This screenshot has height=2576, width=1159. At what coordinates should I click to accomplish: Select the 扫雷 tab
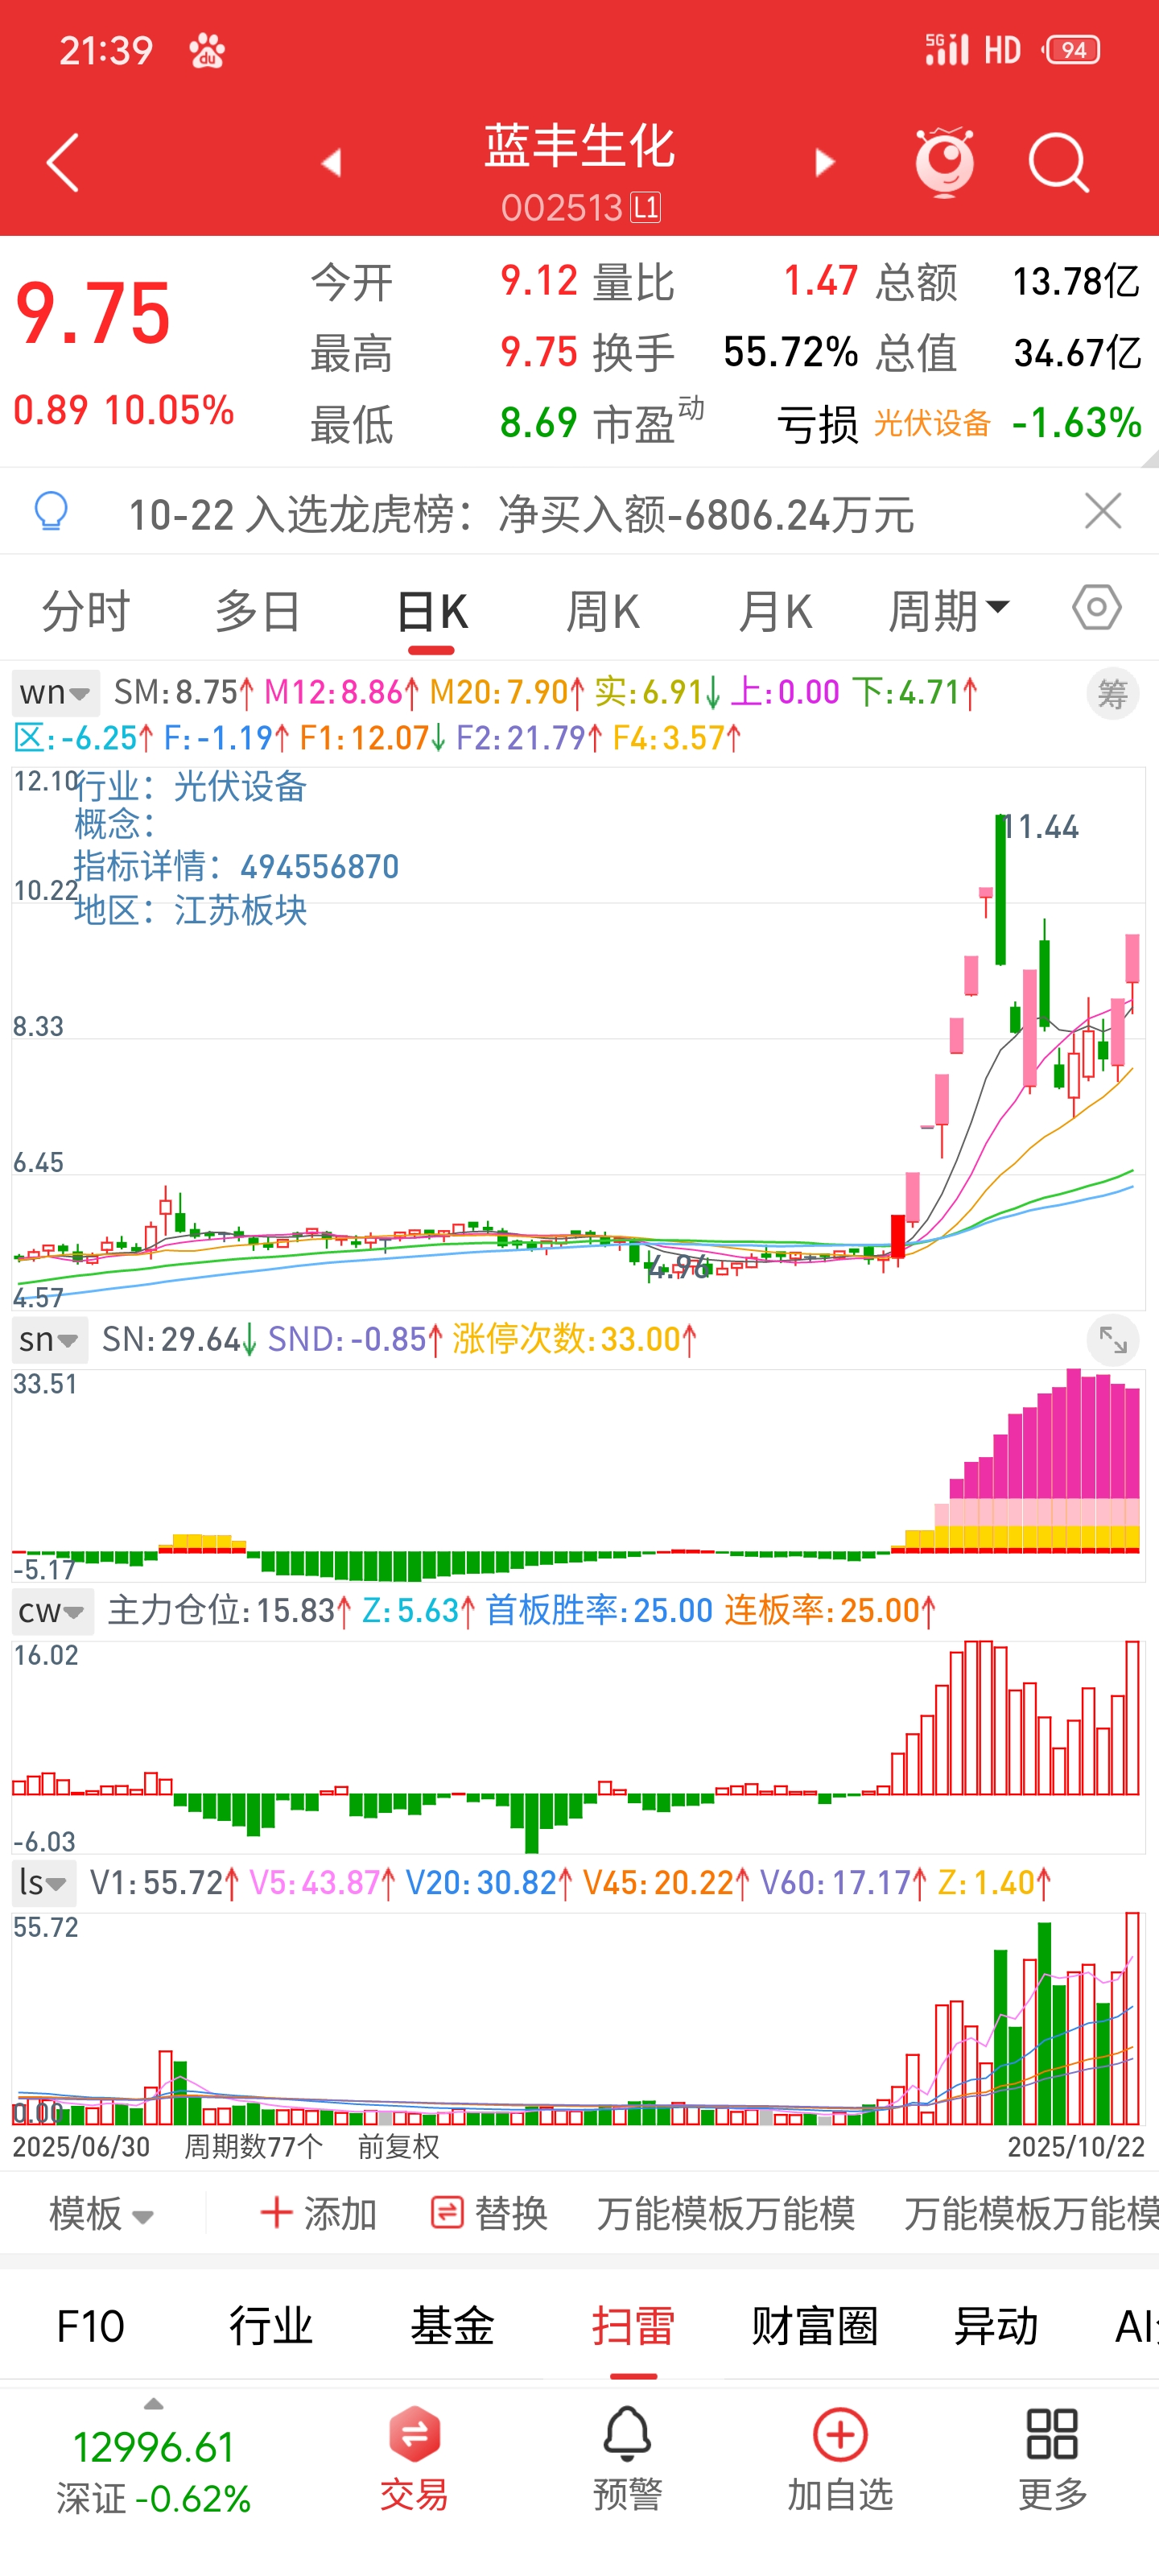[x=633, y=2326]
